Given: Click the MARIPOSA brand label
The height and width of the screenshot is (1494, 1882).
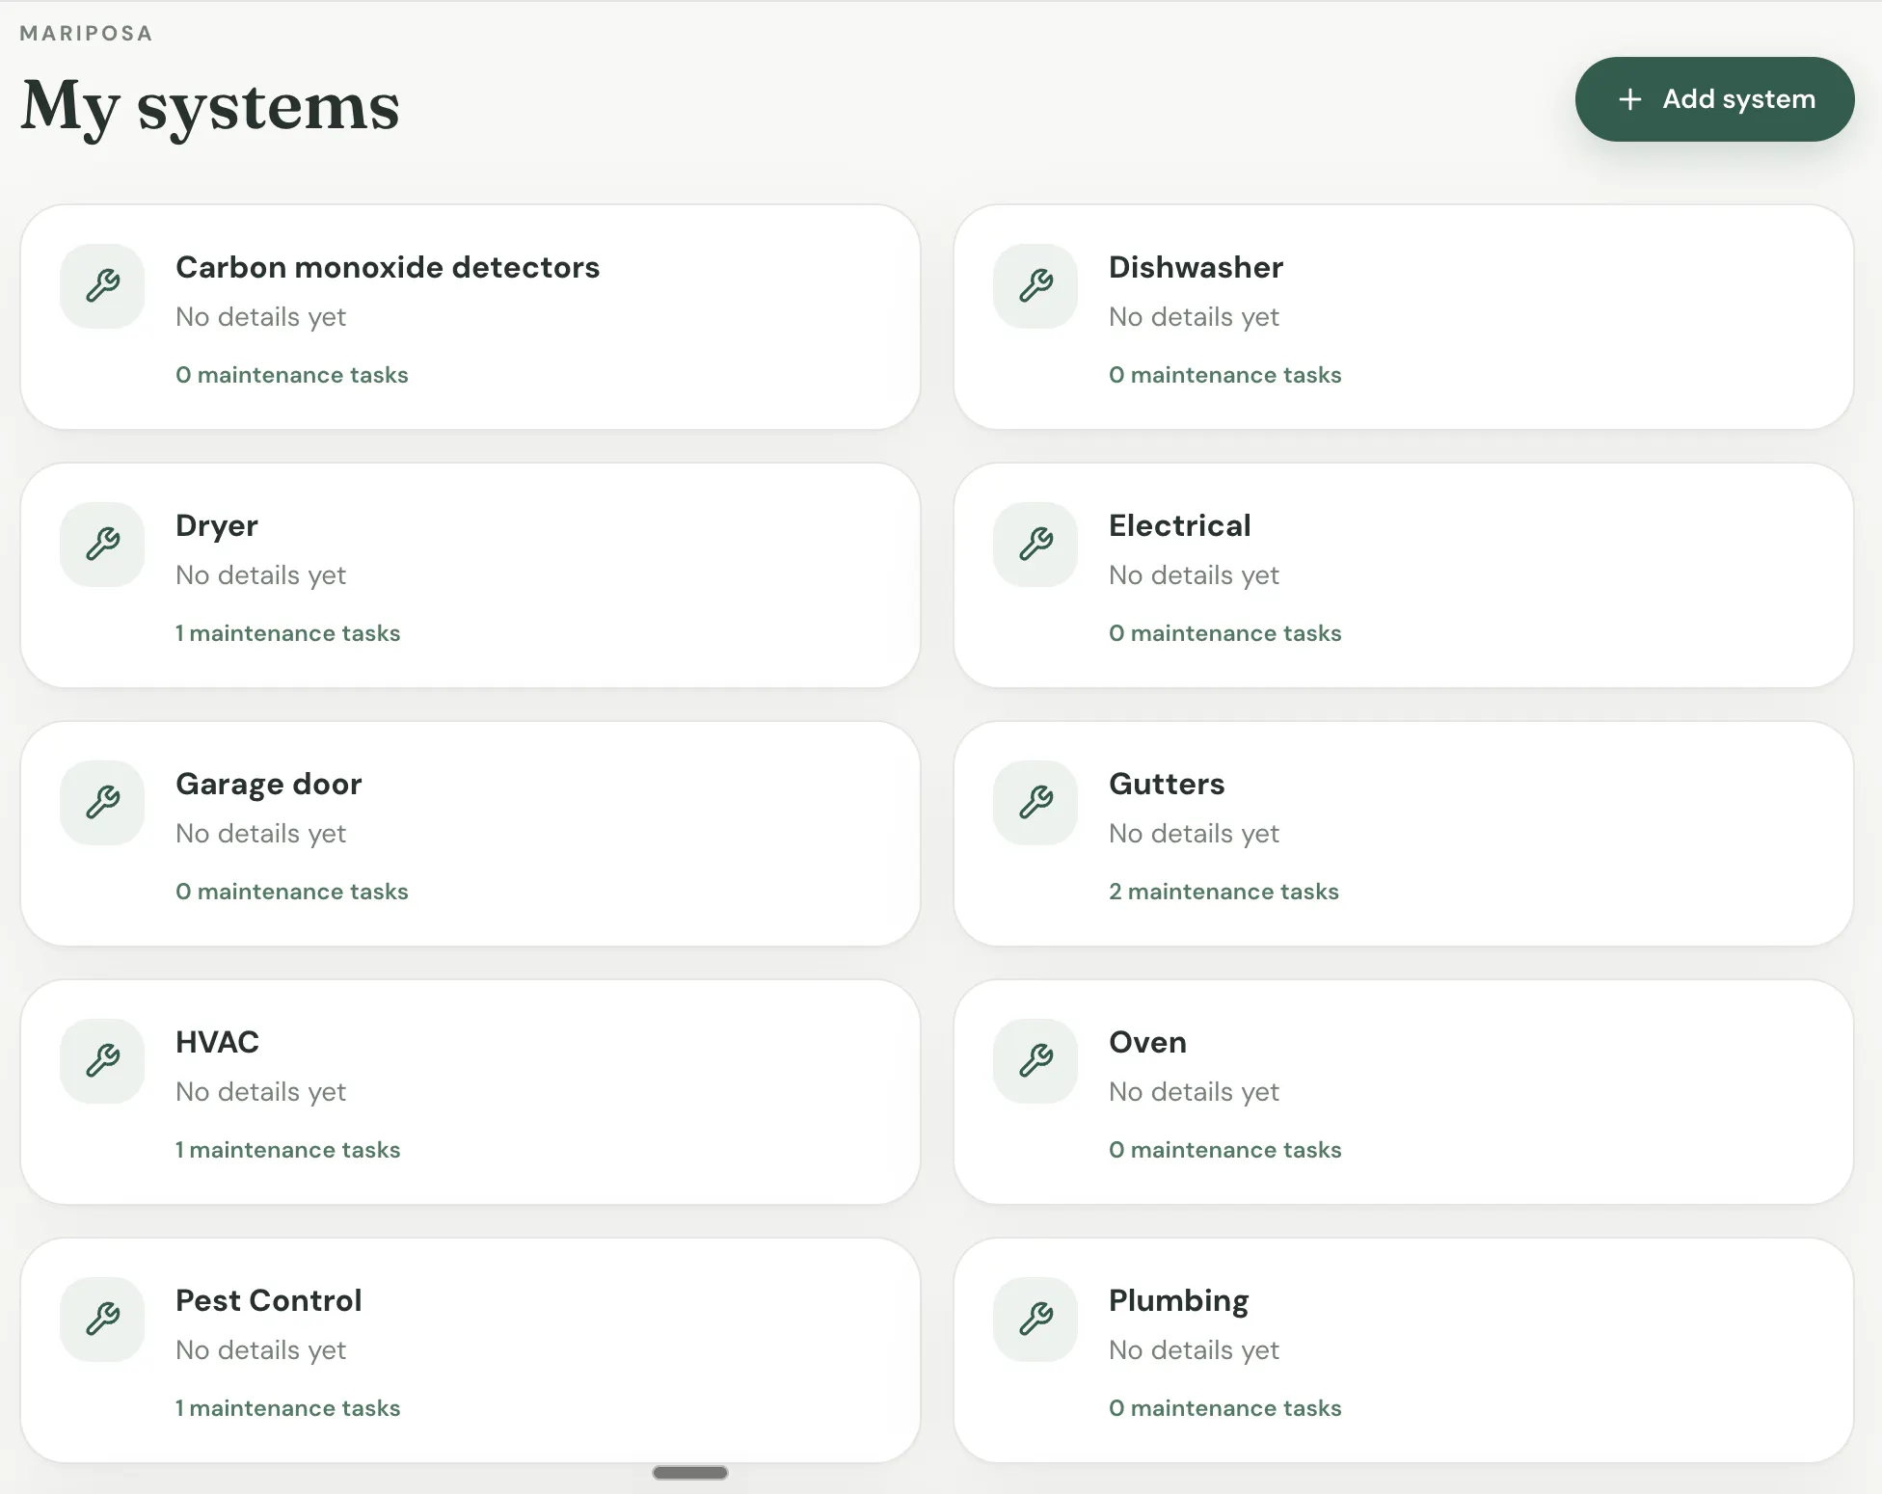Looking at the screenshot, I should (86, 33).
